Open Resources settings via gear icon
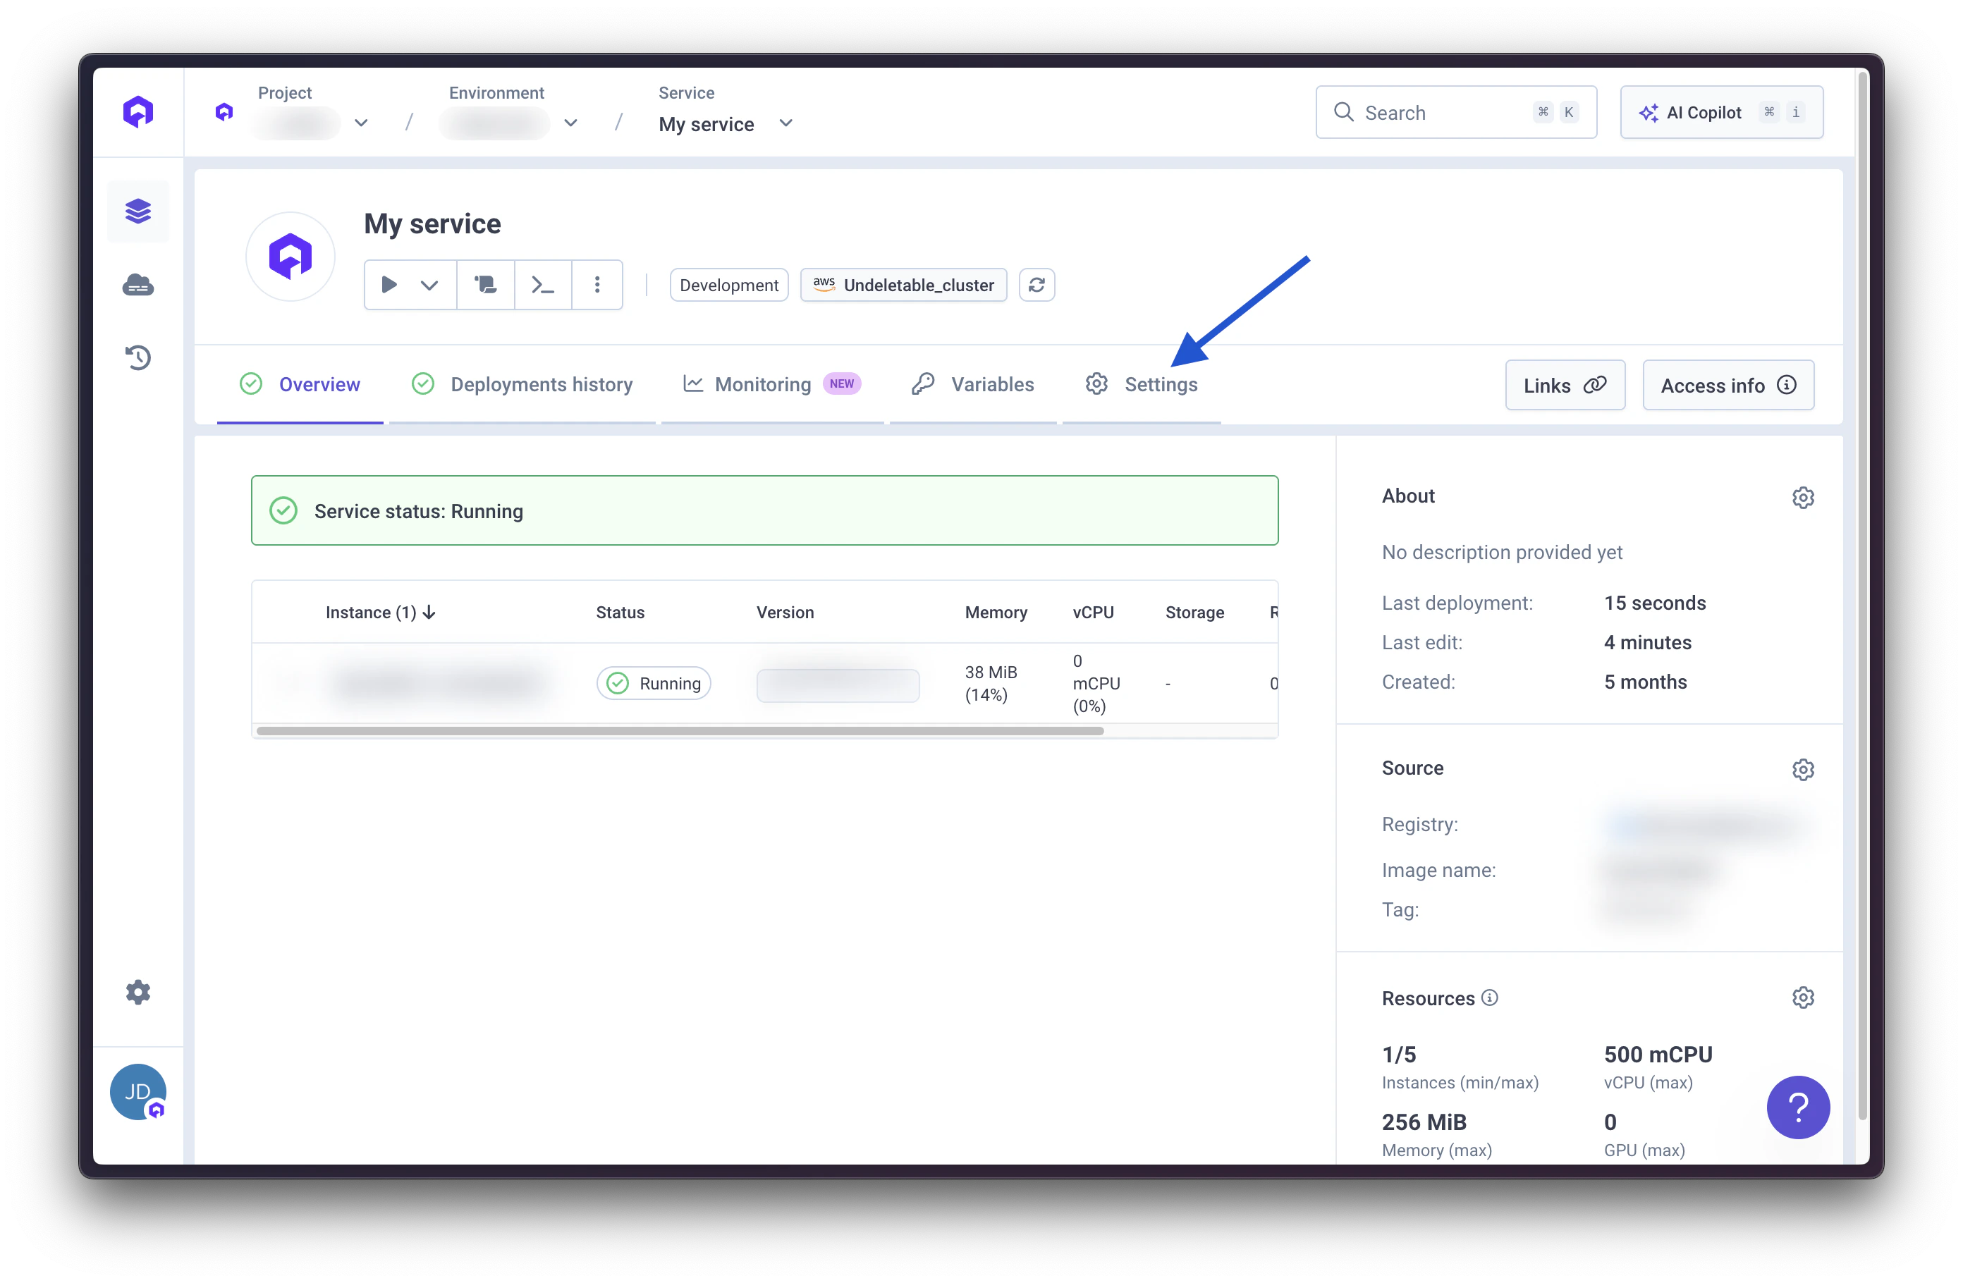Image resolution: width=1963 pixels, height=1283 pixels. tap(1802, 997)
